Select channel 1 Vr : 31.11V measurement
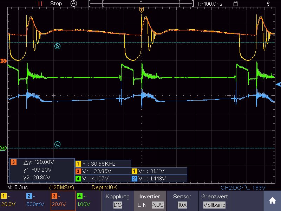Viewport: 281px width, 211px height. click(159, 171)
